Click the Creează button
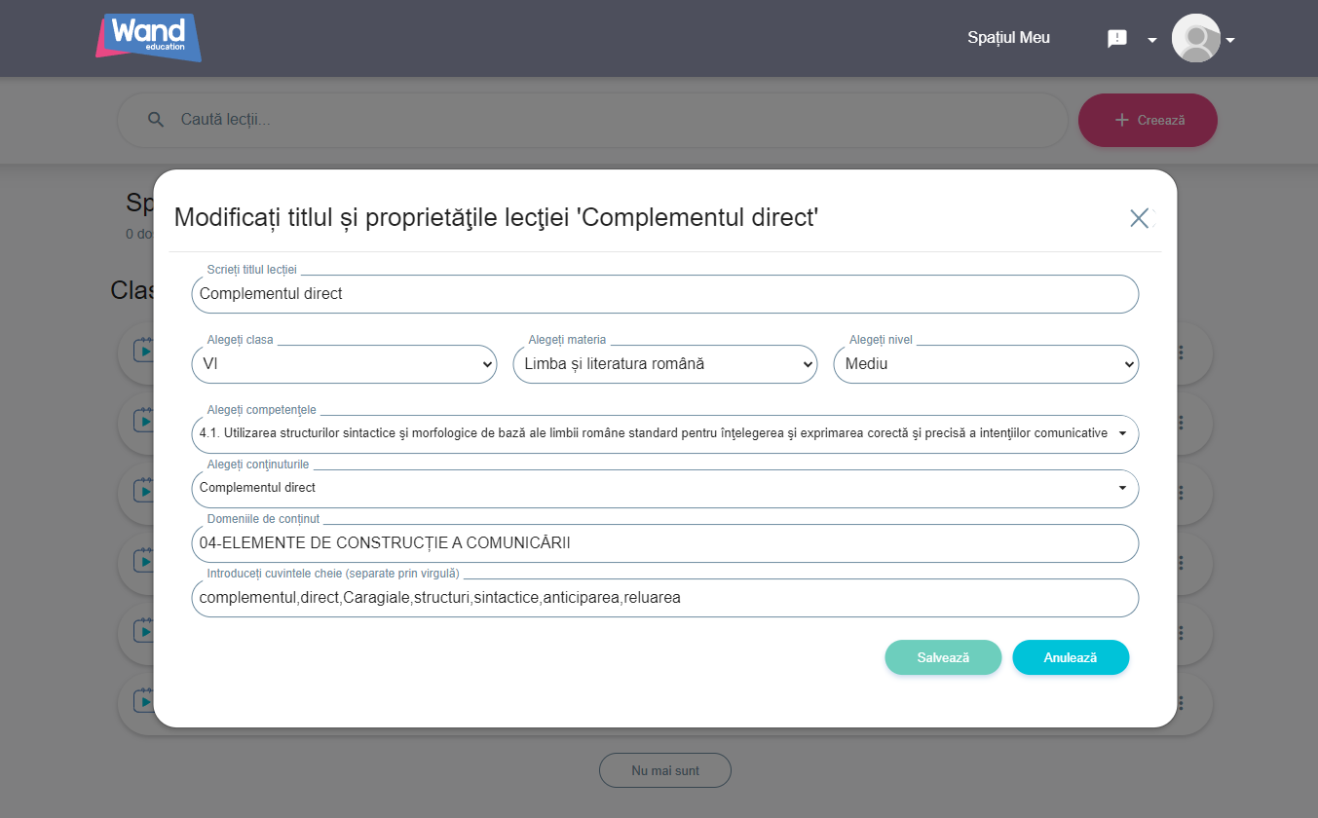The width and height of the screenshot is (1318, 818). (1148, 121)
